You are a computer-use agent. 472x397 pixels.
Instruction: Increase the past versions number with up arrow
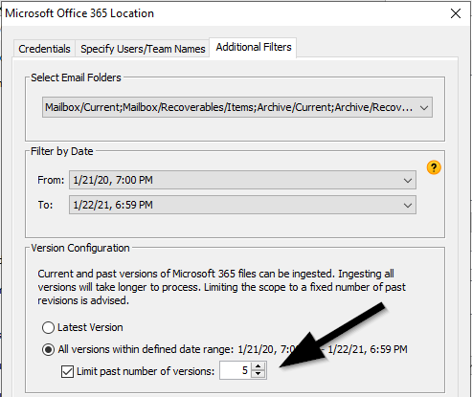pyautogui.click(x=258, y=366)
